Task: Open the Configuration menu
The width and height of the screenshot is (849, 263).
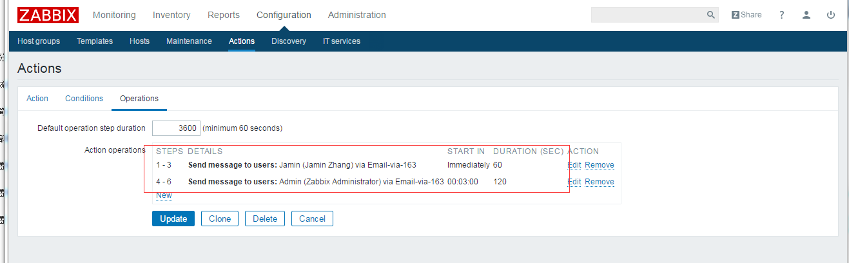Action: (284, 15)
